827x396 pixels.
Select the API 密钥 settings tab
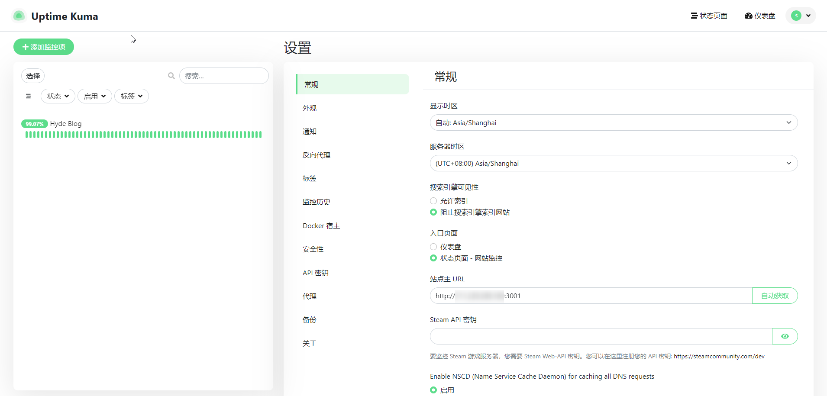pyautogui.click(x=352, y=273)
